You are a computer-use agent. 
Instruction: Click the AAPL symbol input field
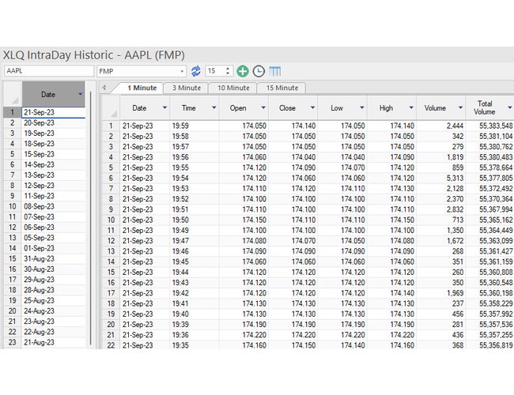click(49, 71)
